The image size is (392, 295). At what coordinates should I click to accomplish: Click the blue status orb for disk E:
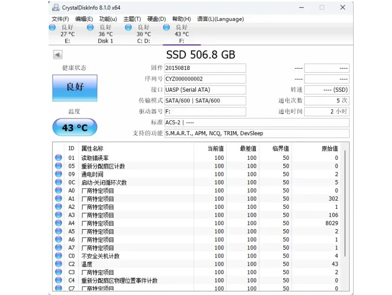pyautogui.click(x=52, y=27)
